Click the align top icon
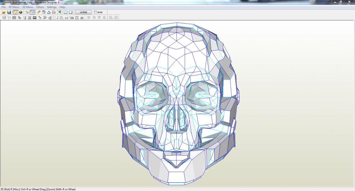Viewport: 355px width, 191px height. click(99, 18)
